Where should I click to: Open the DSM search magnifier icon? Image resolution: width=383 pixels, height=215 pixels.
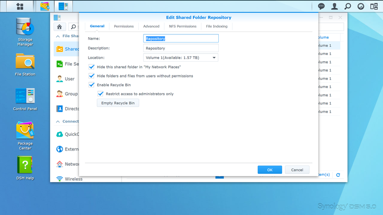(348, 6)
